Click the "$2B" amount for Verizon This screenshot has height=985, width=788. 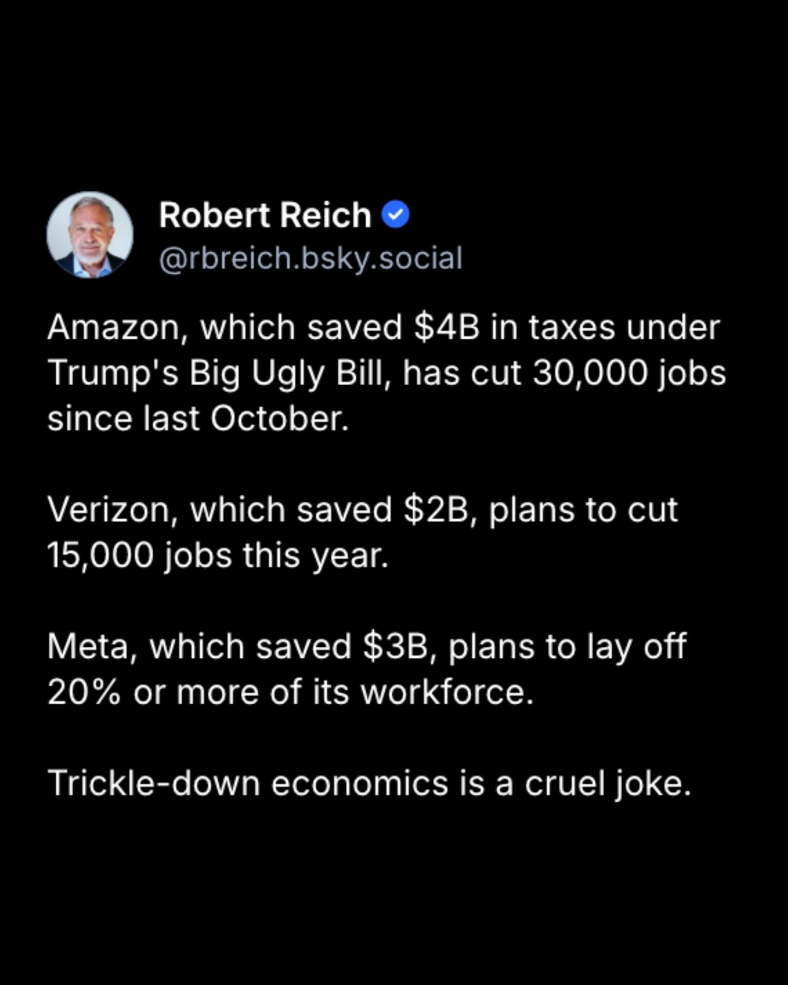point(437,510)
